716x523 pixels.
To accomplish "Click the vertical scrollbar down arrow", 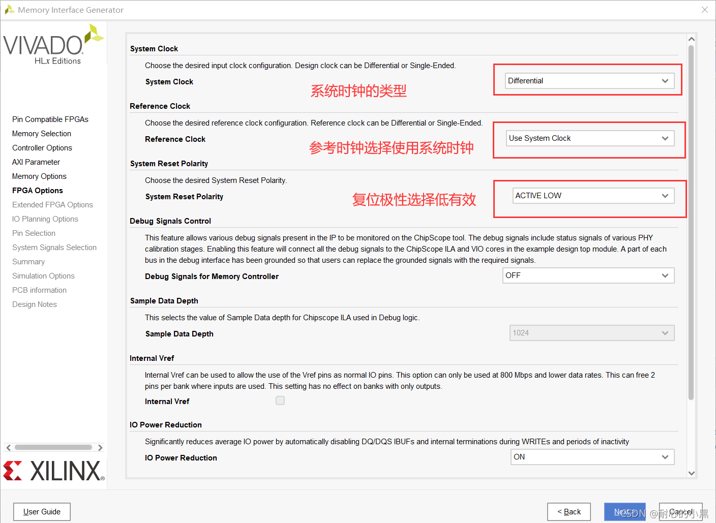I will click(x=691, y=473).
